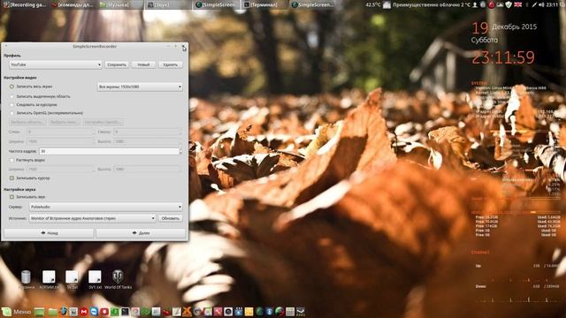Open the audio Источник dropdown
The image size is (566, 318).
92,218
